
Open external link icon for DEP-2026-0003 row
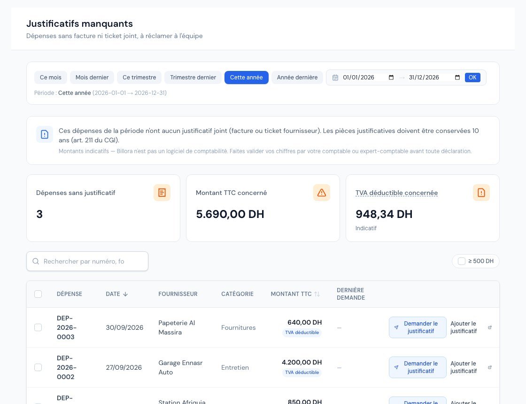490,327
